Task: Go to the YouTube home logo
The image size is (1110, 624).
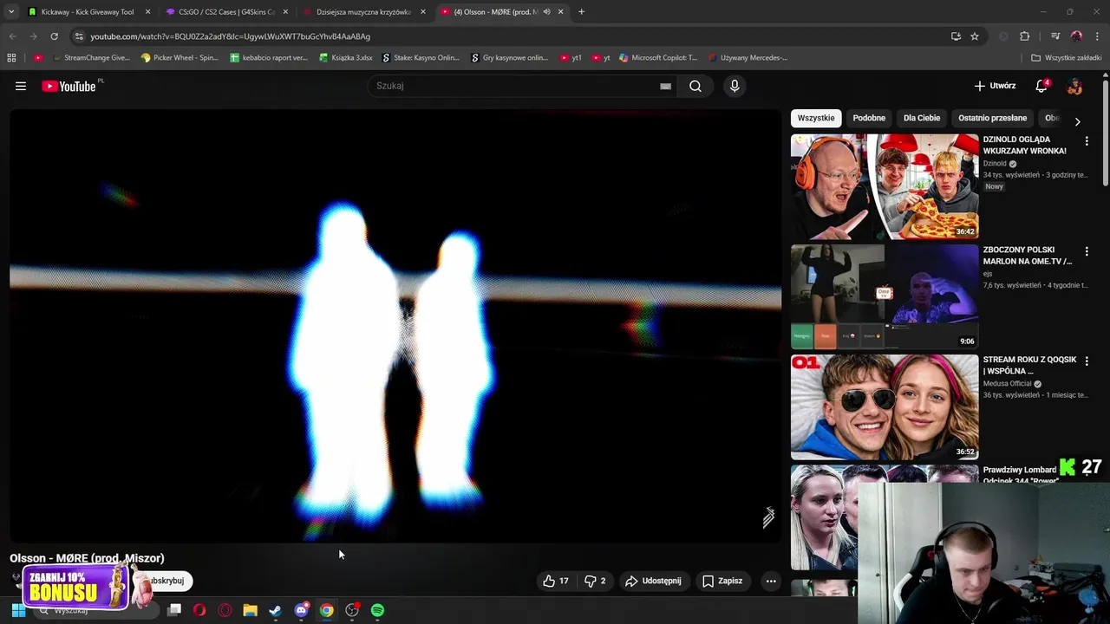Action: coord(69,86)
